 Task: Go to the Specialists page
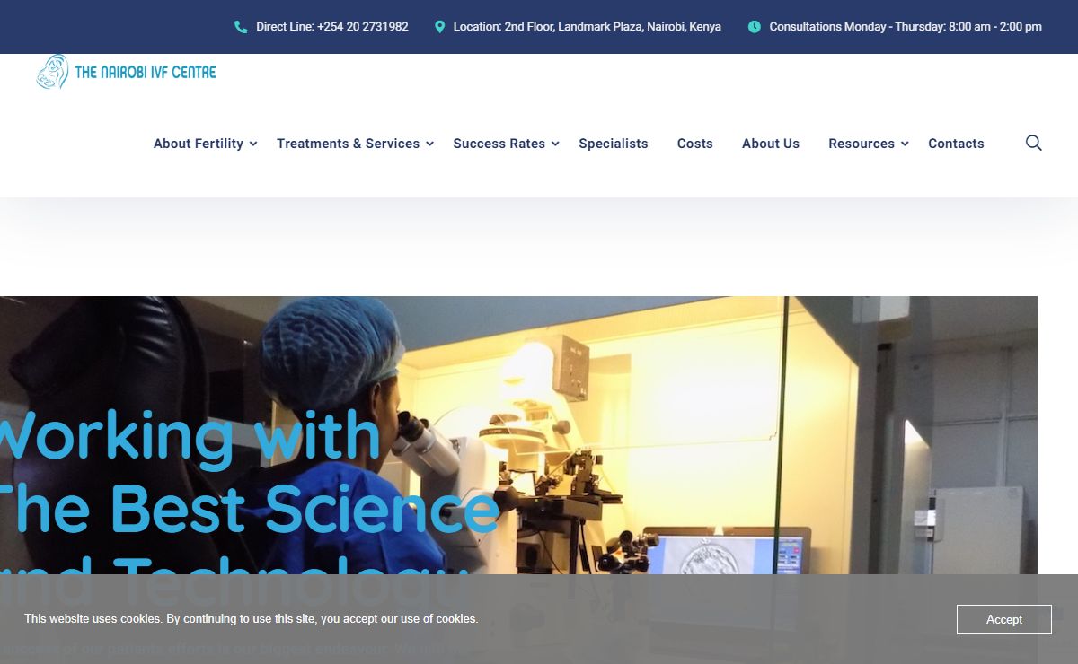tap(613, 144)
